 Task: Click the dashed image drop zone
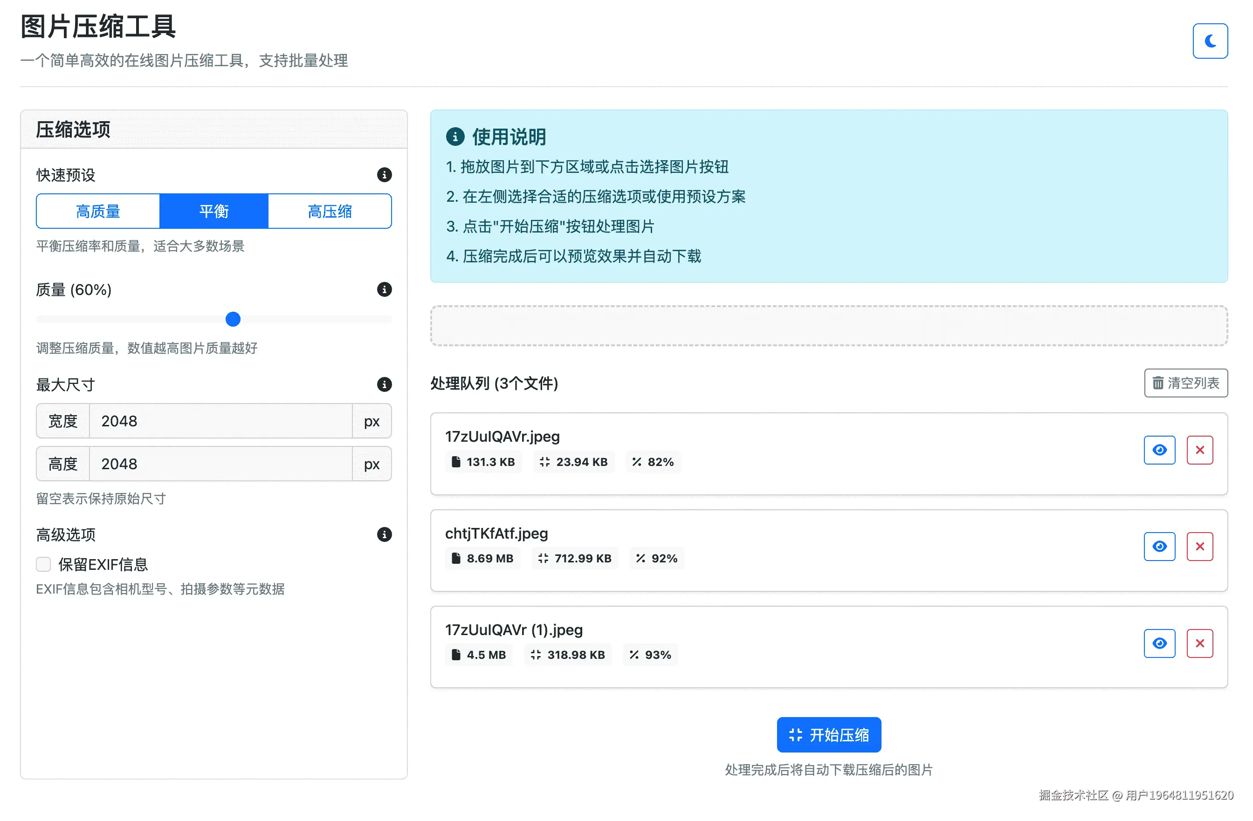tap(828, 326)
